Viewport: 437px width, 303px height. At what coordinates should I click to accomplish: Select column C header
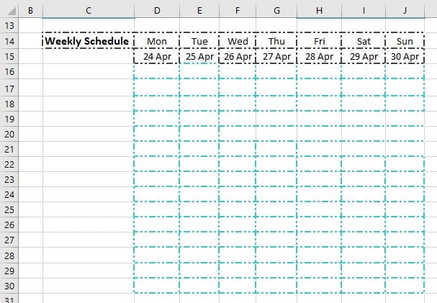89,11
